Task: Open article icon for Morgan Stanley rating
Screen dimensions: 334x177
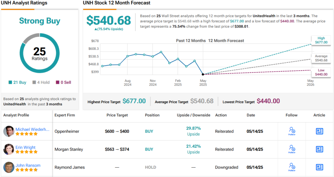Action: (x=319, y=149)
